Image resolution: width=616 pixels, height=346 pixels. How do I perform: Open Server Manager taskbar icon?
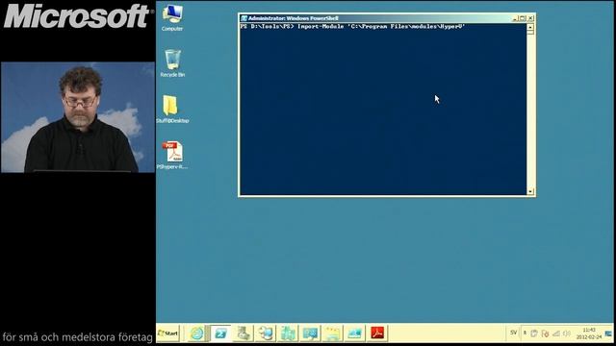tap(244, 334)
